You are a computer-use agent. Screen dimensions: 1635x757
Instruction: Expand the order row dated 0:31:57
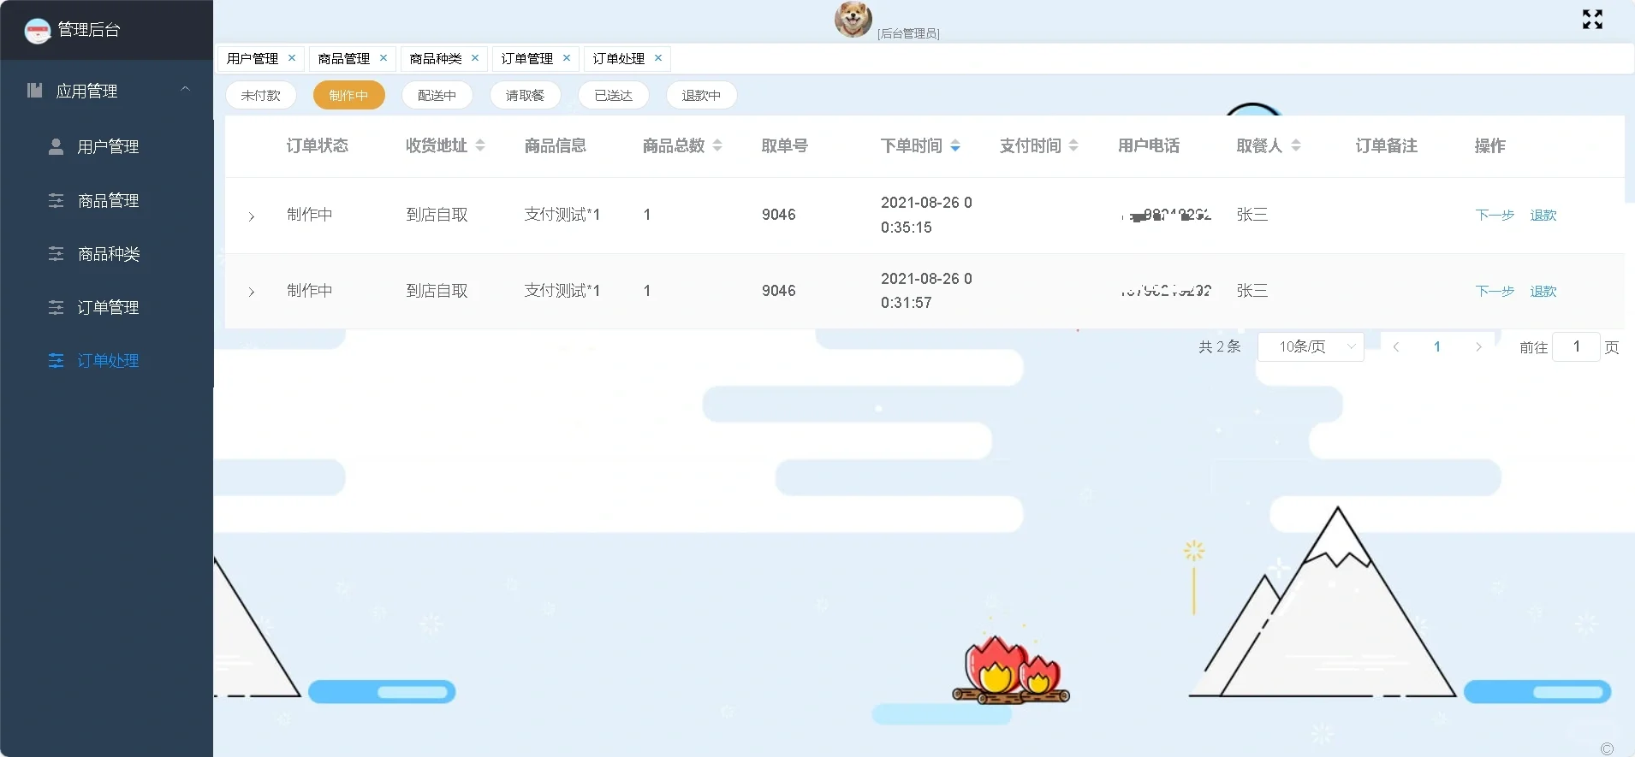pos(252,292)
